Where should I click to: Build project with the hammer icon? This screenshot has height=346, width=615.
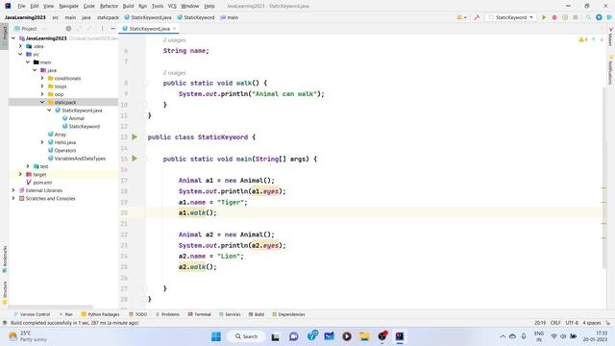(477, 17)
